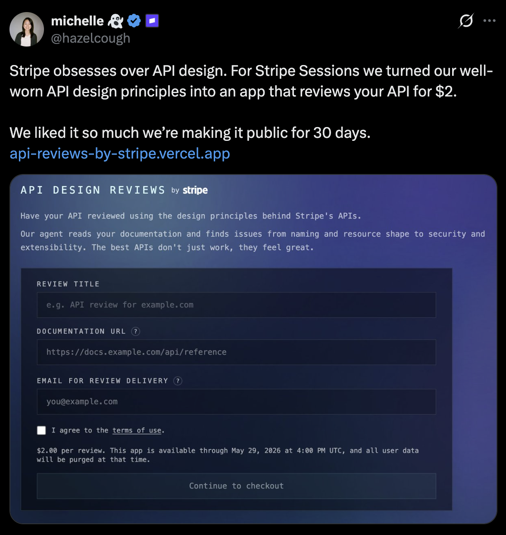The width and height of the screenshot is (506, 535).
Task: Click the @hazelcough handle
Action: [91, 38]
